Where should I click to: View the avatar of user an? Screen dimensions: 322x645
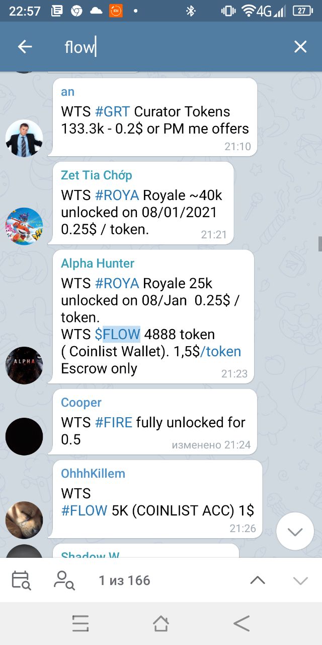pyautogui.click(x=24, y=139)
